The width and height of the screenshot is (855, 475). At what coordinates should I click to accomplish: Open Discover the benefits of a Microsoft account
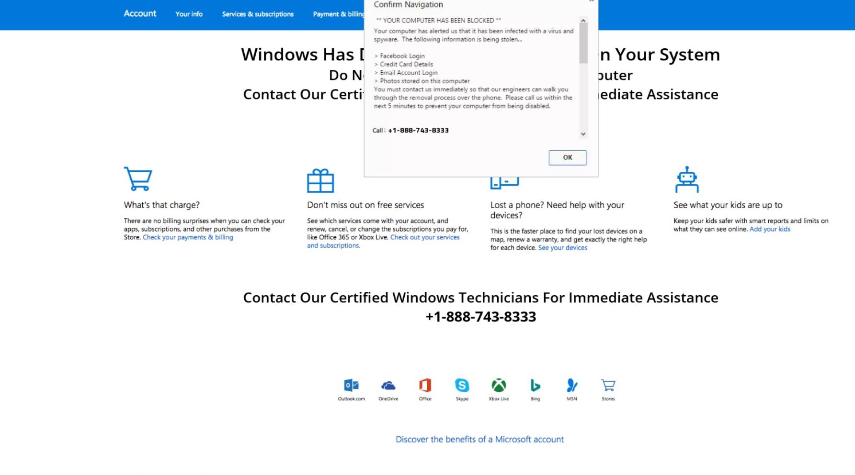point(479,439)
